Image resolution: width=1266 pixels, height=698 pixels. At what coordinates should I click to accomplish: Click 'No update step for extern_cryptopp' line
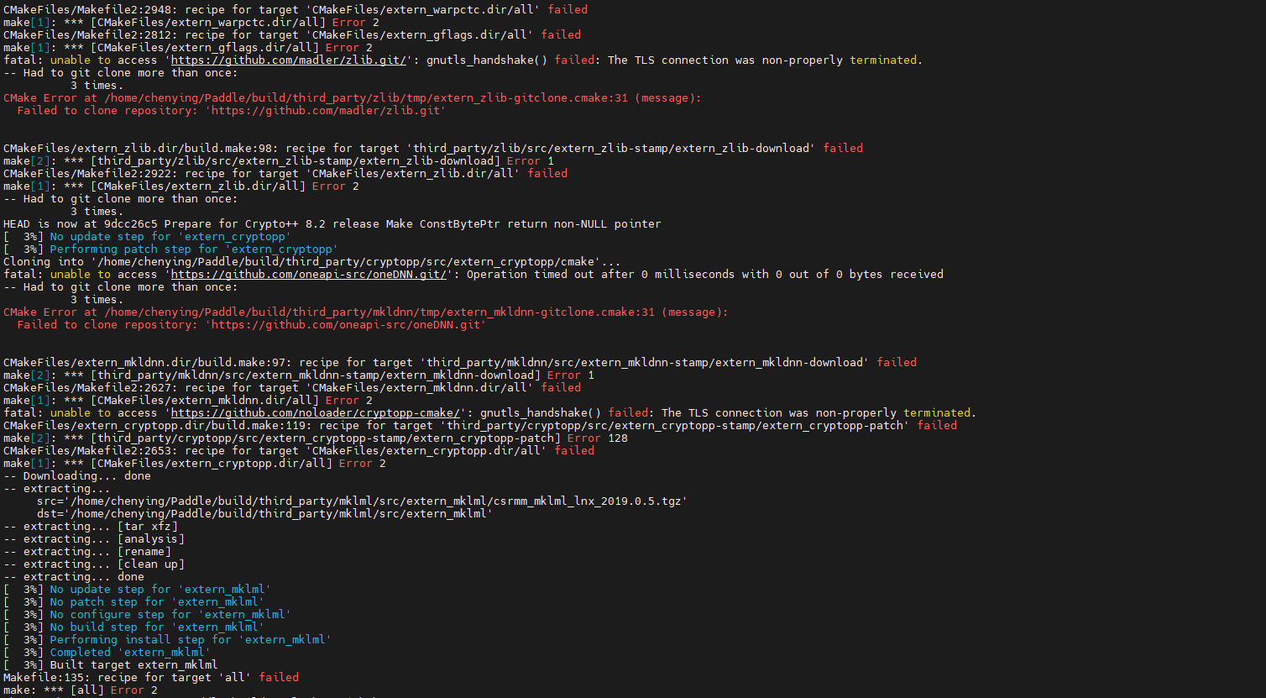148,237
